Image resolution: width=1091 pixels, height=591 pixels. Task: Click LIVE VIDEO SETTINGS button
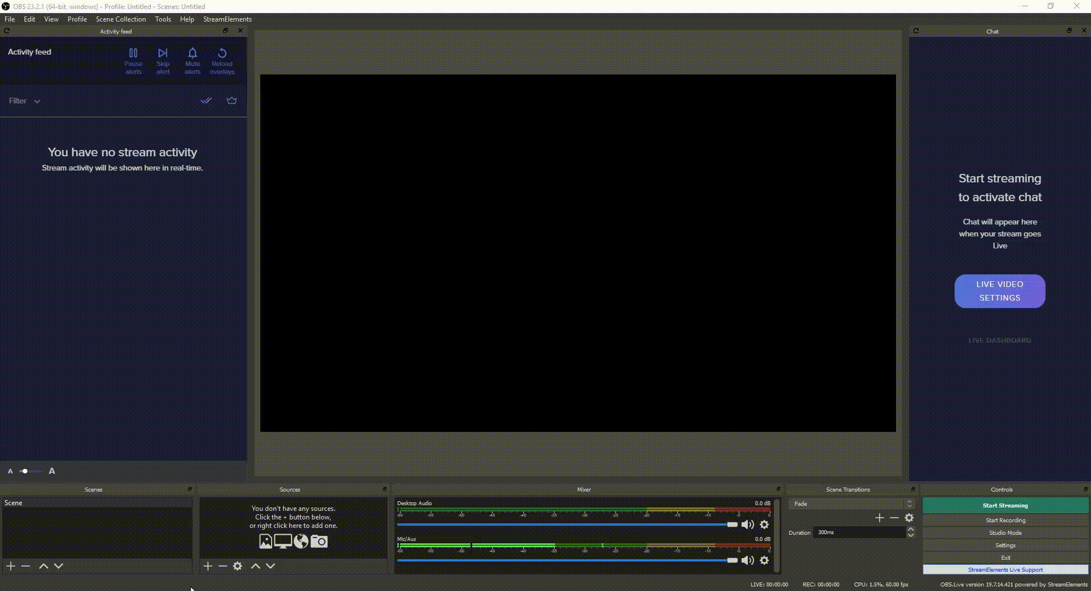(1000, 291)
